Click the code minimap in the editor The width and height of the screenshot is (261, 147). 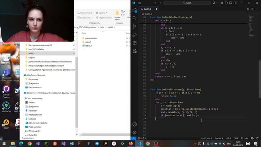click(252, 26)
